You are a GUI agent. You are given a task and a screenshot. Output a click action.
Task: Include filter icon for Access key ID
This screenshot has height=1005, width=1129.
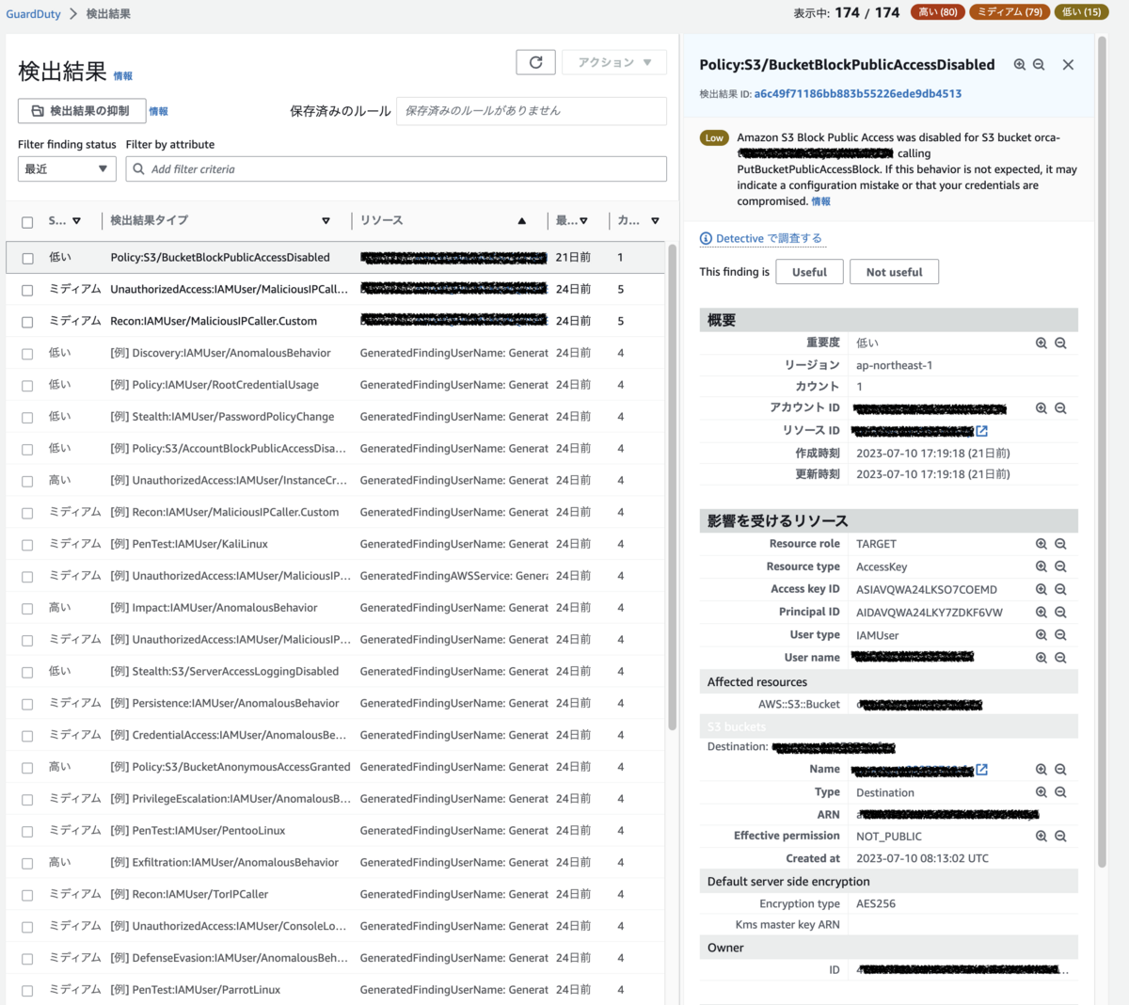(x=1042, y=589)
